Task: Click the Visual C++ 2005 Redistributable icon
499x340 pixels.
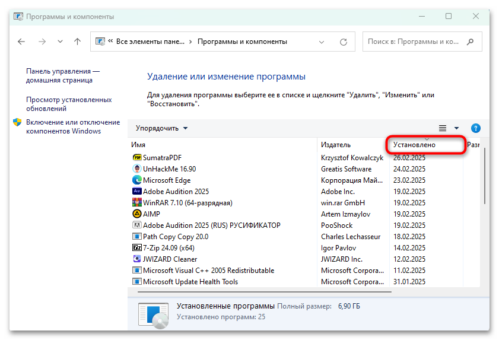Action: click(x=137, y=271)
